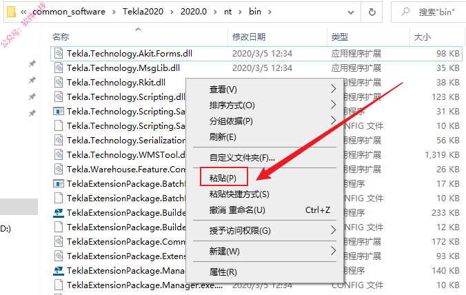Select file Tekla.Technology.Rkit.dll

[116, 82]
